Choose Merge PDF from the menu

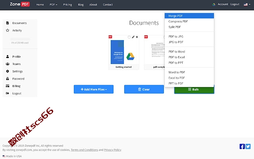coord(189,16)
